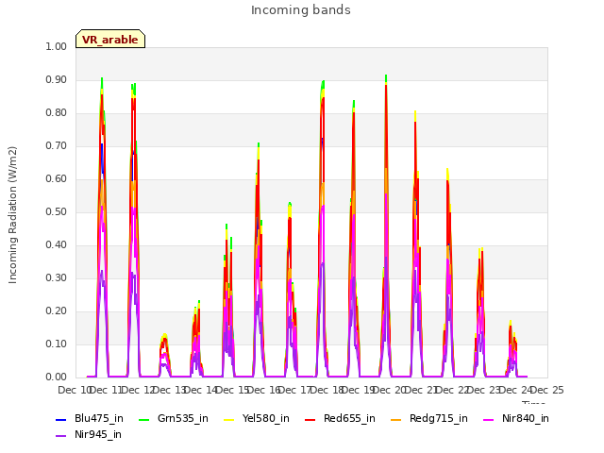Image resolution: width=604 pixels, height=453 pixels.
Task: Click the VR_arable annotation label
Action: [x=110, y=40]
